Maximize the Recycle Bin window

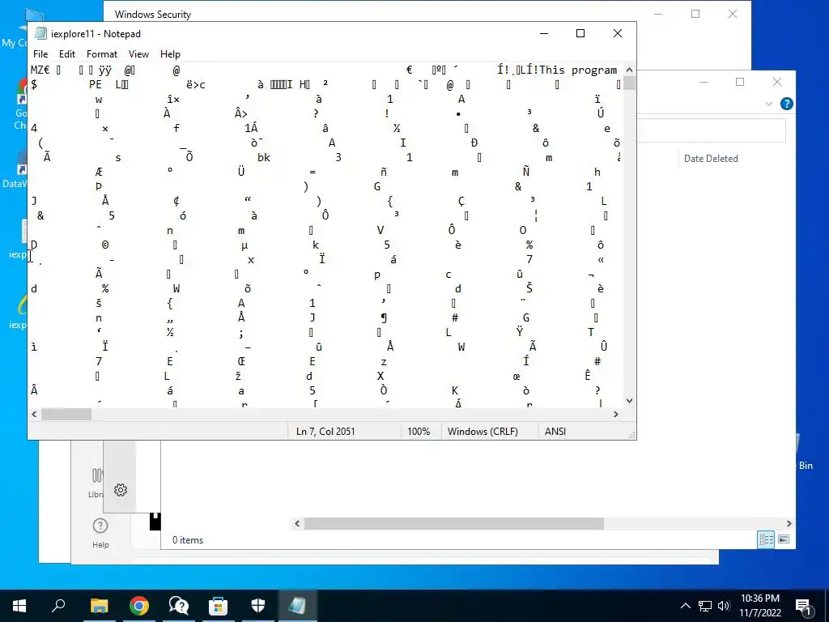pos(740,82)
